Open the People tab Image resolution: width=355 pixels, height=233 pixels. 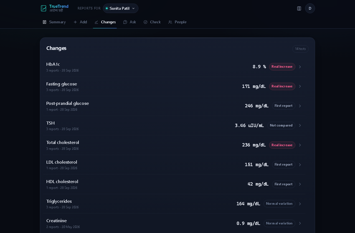click(177, 22)
